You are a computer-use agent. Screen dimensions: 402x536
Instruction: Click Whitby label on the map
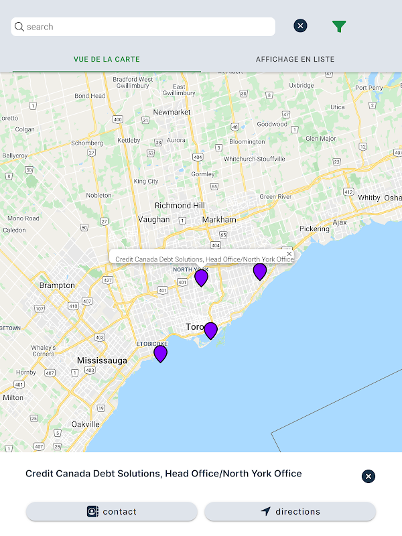click(369, 198)
